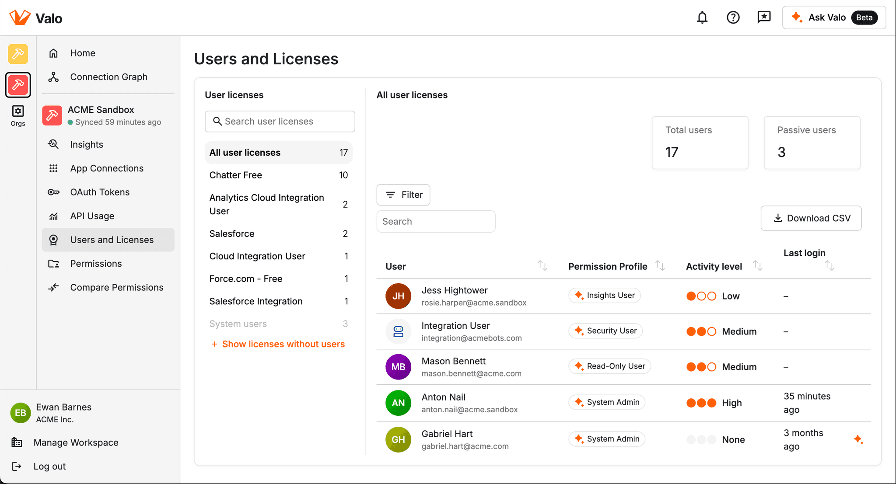
Task: Select Analytics Cloud Integration User license
Action: [x=279, y=204]
